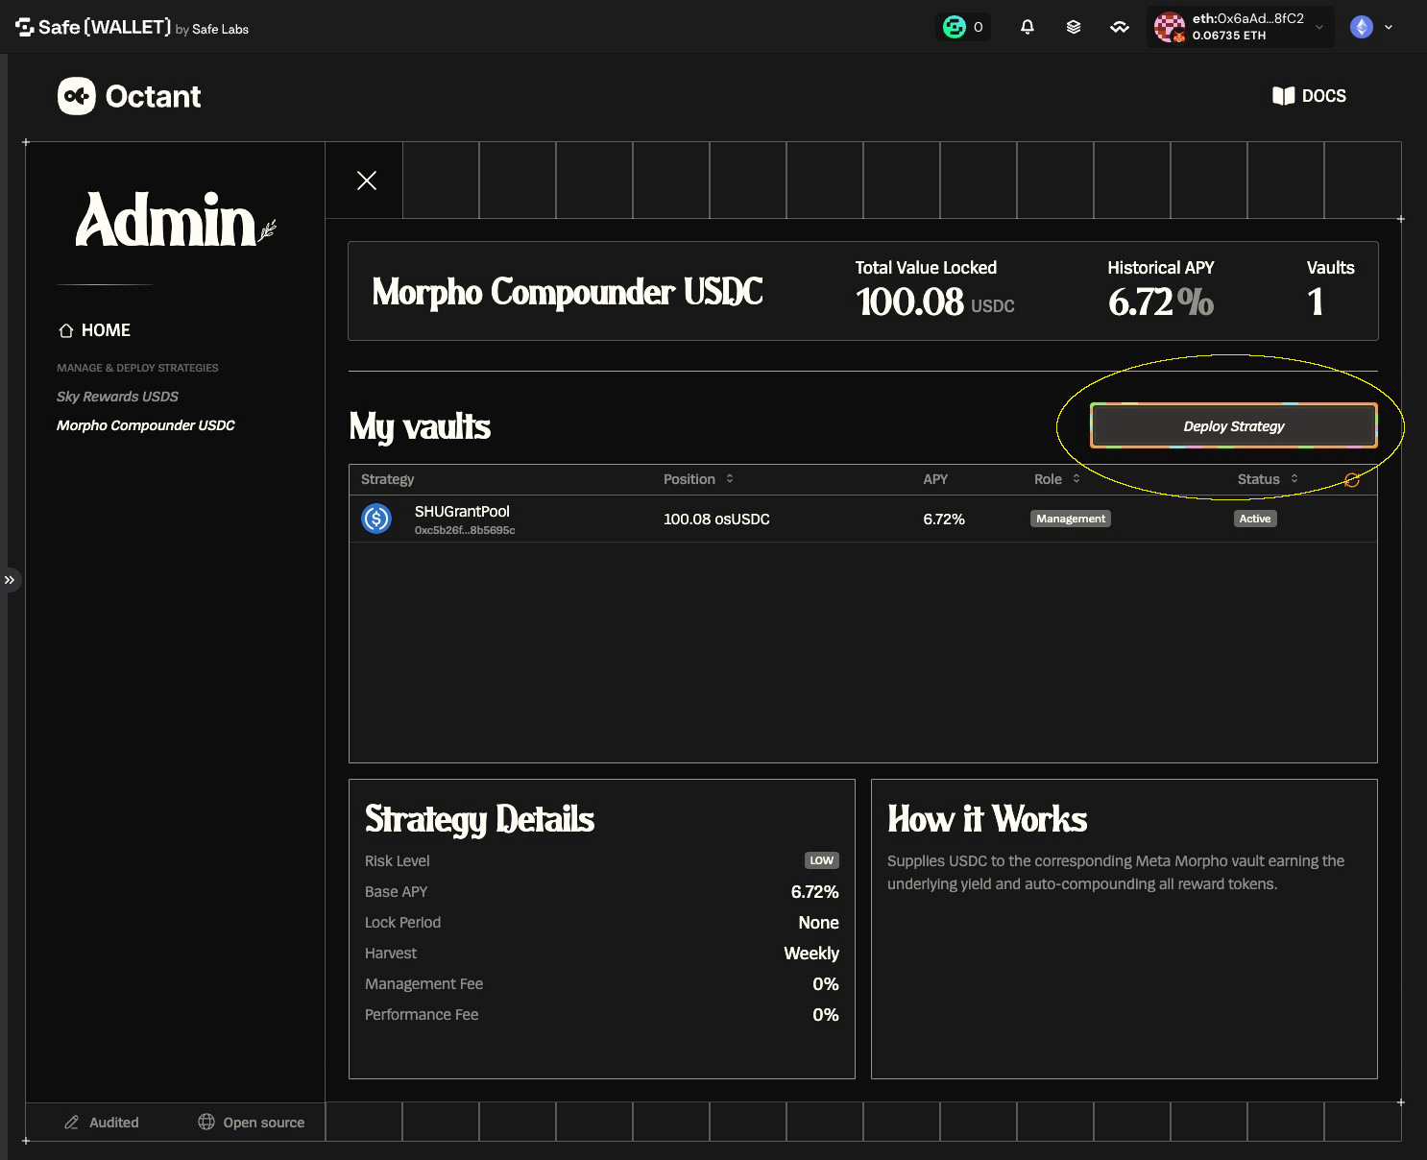Click the APY column header
The image size is (1427, 1160).
[x=935, y=479]
